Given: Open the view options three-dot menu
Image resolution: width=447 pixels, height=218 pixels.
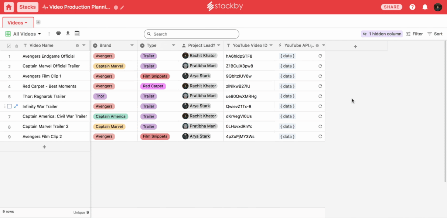Looking at the screenshot, I should (49, 34).
